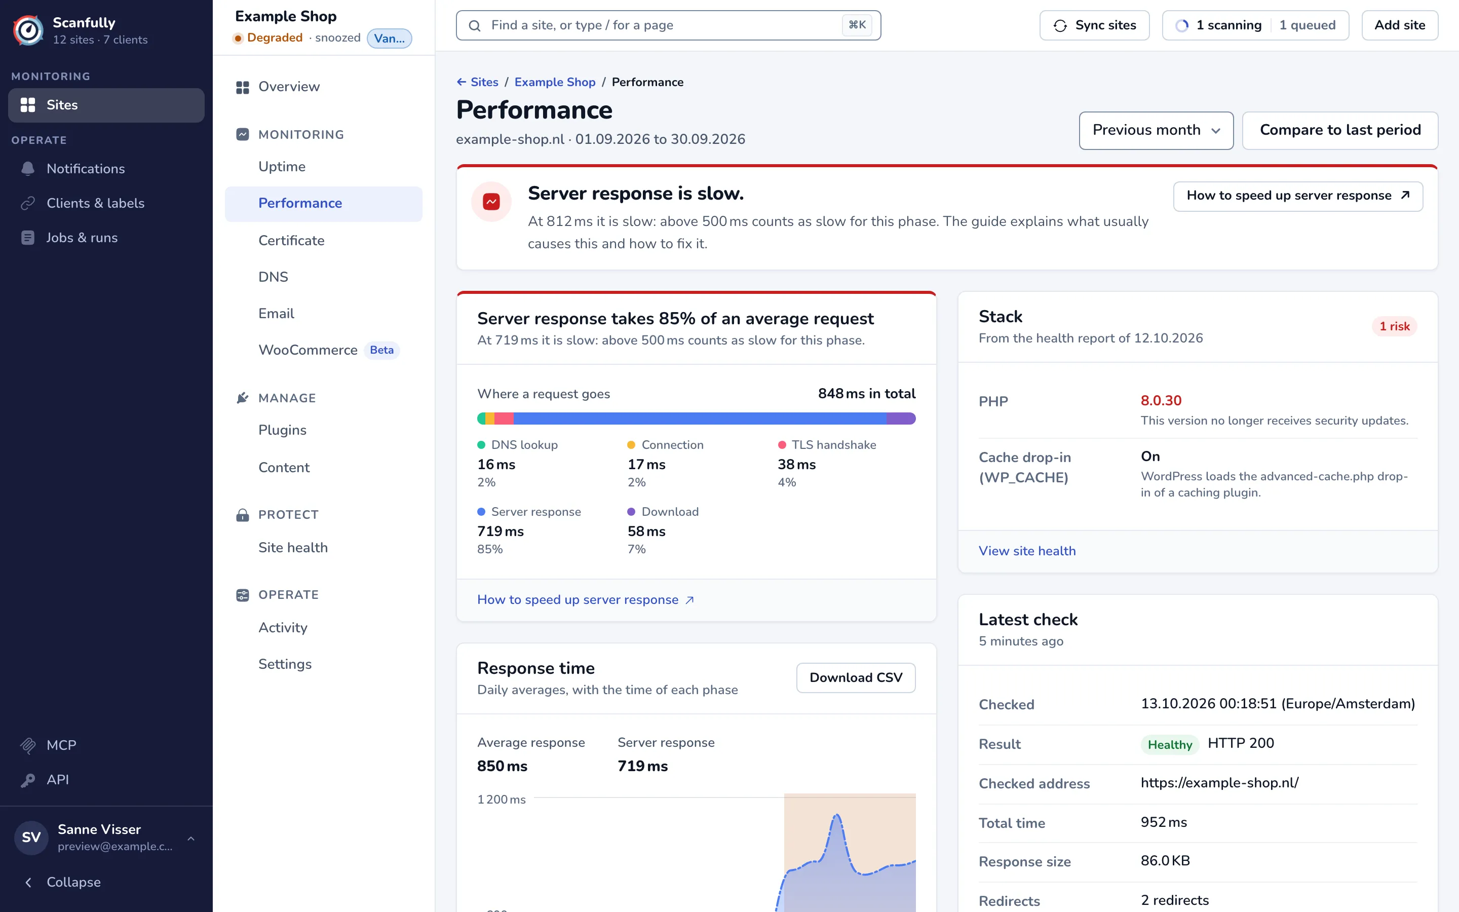Open Uptime monitoring page

[324, 167]
